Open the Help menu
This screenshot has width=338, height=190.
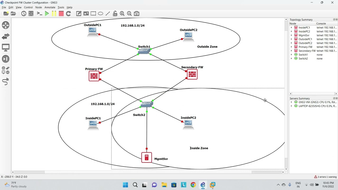[69, 7]
